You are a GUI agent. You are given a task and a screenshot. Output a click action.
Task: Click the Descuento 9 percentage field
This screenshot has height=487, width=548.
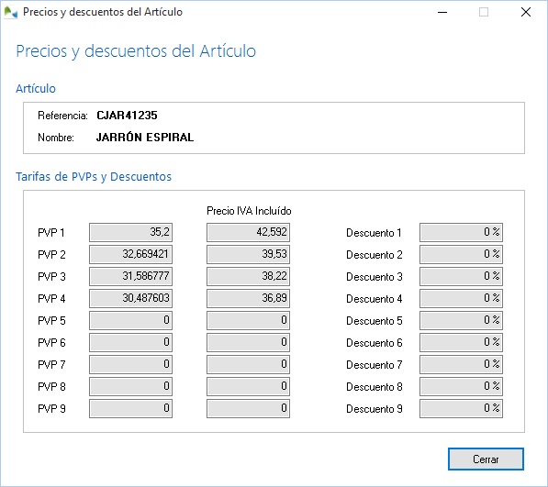461,408
